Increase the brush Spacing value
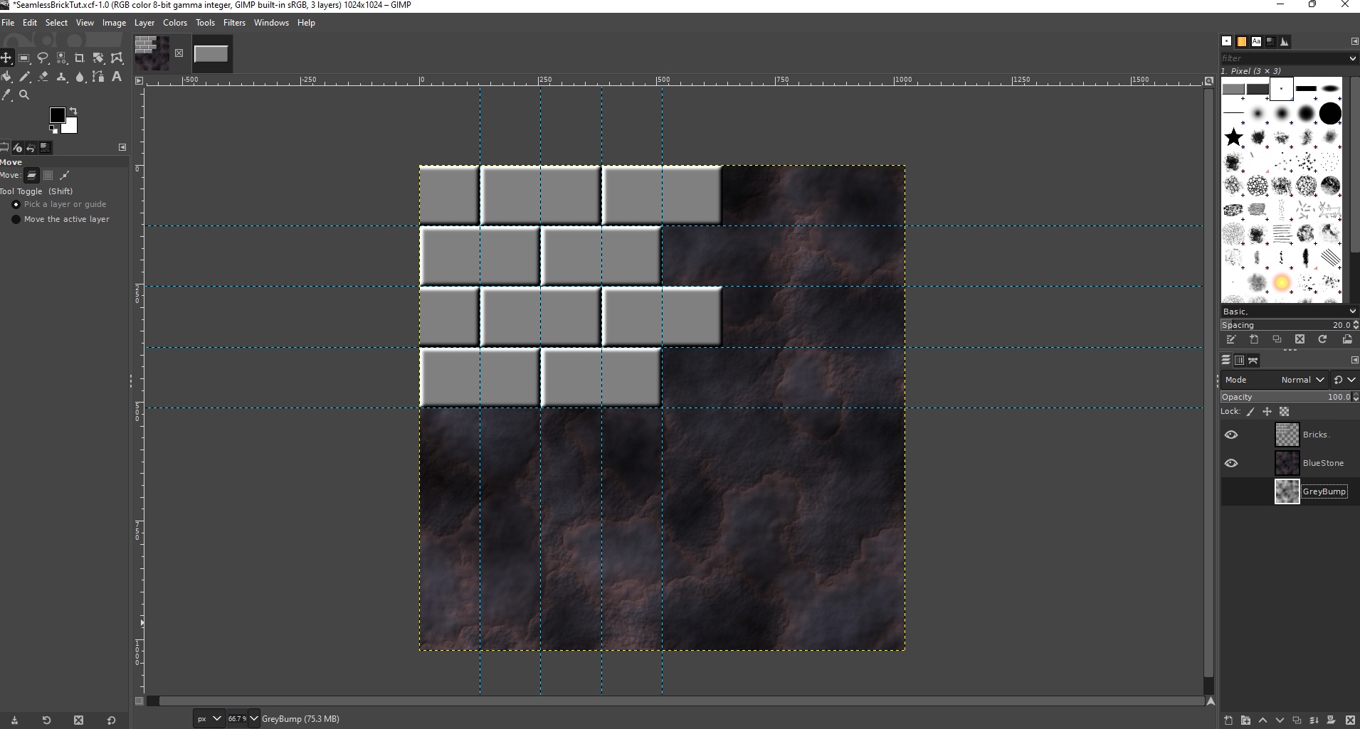 tap(1356, 321)
